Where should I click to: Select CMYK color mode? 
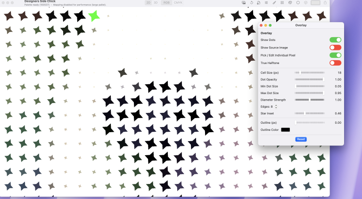178,3
